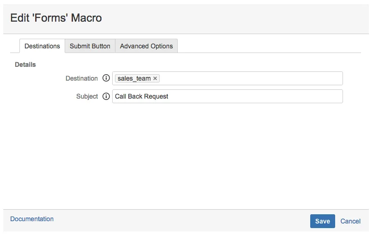This screenshot has height=235, width=373.
Task: Click the Subject field containing Call Back Request
Action: point(228,96)
